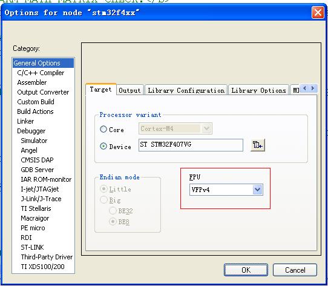Select Custom Build category
This screenshot has width=328, height=286.
(36, 102)
